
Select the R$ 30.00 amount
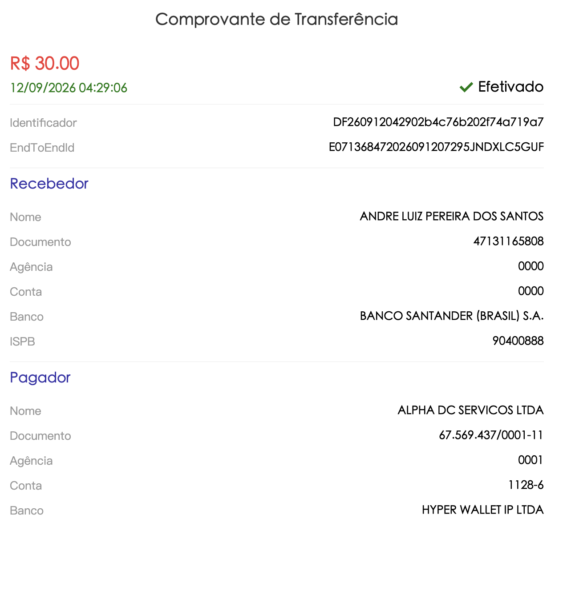(x=45, y=64)
